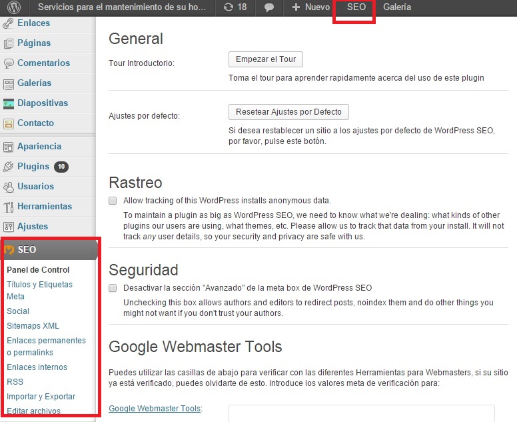
Task: Open the SEO menu in top bar
Action: pos(356,7)
